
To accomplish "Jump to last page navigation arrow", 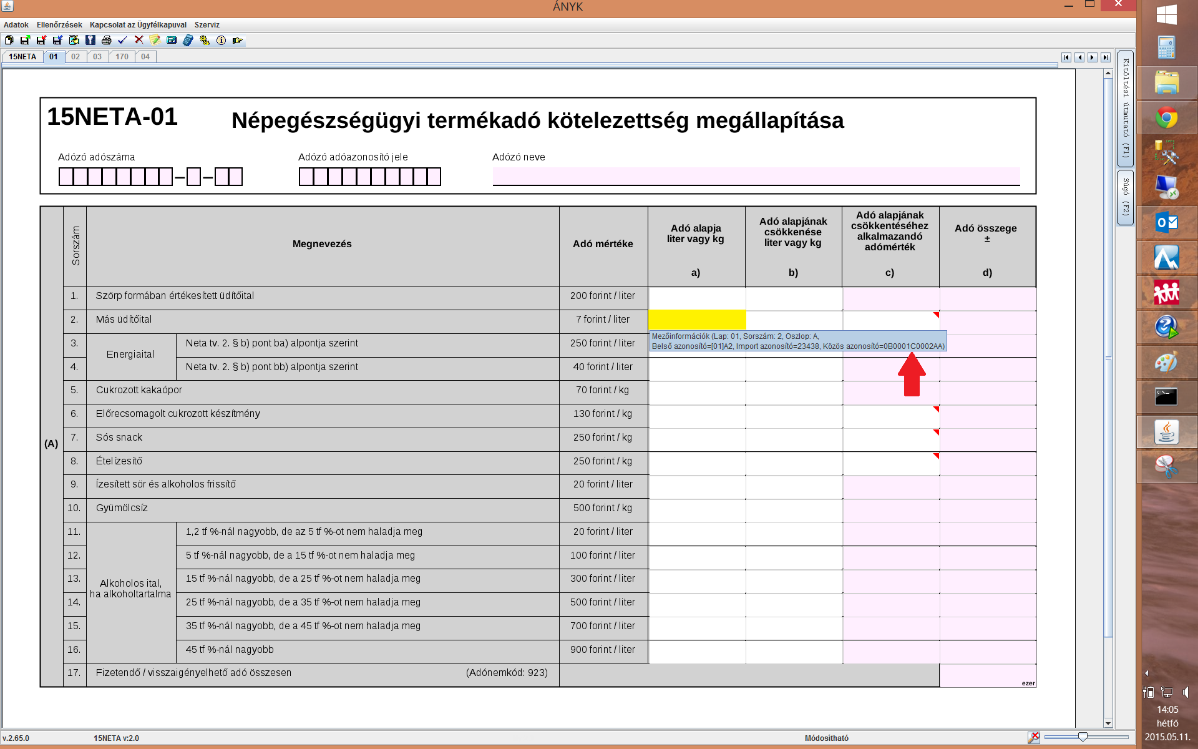I will coord(1105,57).
